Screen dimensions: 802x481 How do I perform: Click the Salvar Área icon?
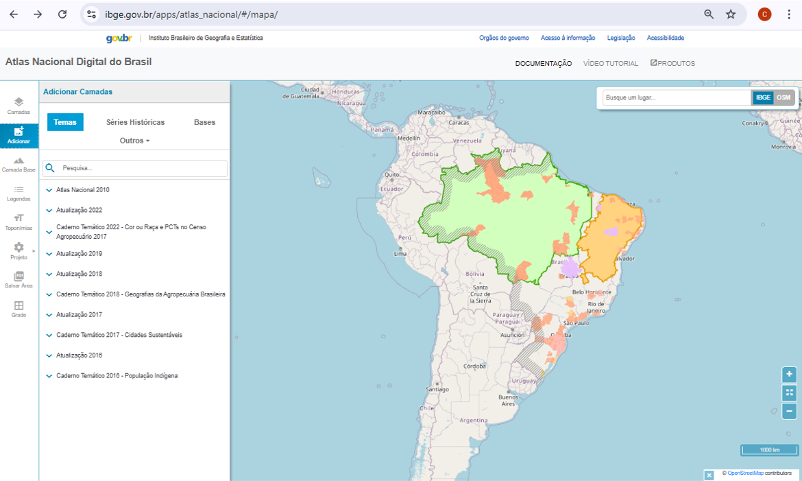[19, 279]
